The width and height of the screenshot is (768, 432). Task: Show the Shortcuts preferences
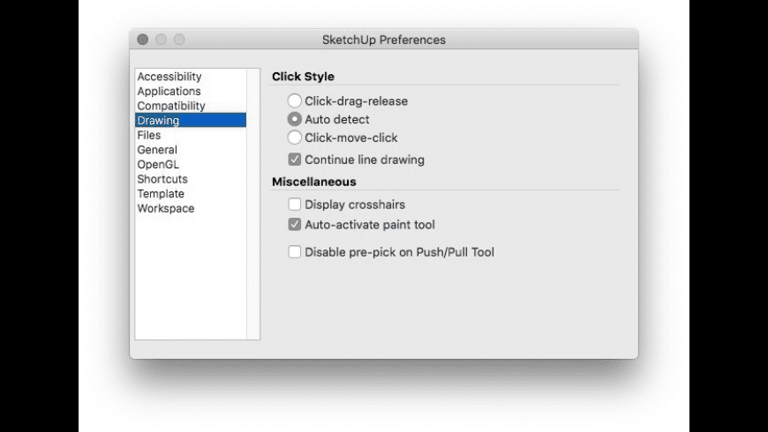pos(162,179)
